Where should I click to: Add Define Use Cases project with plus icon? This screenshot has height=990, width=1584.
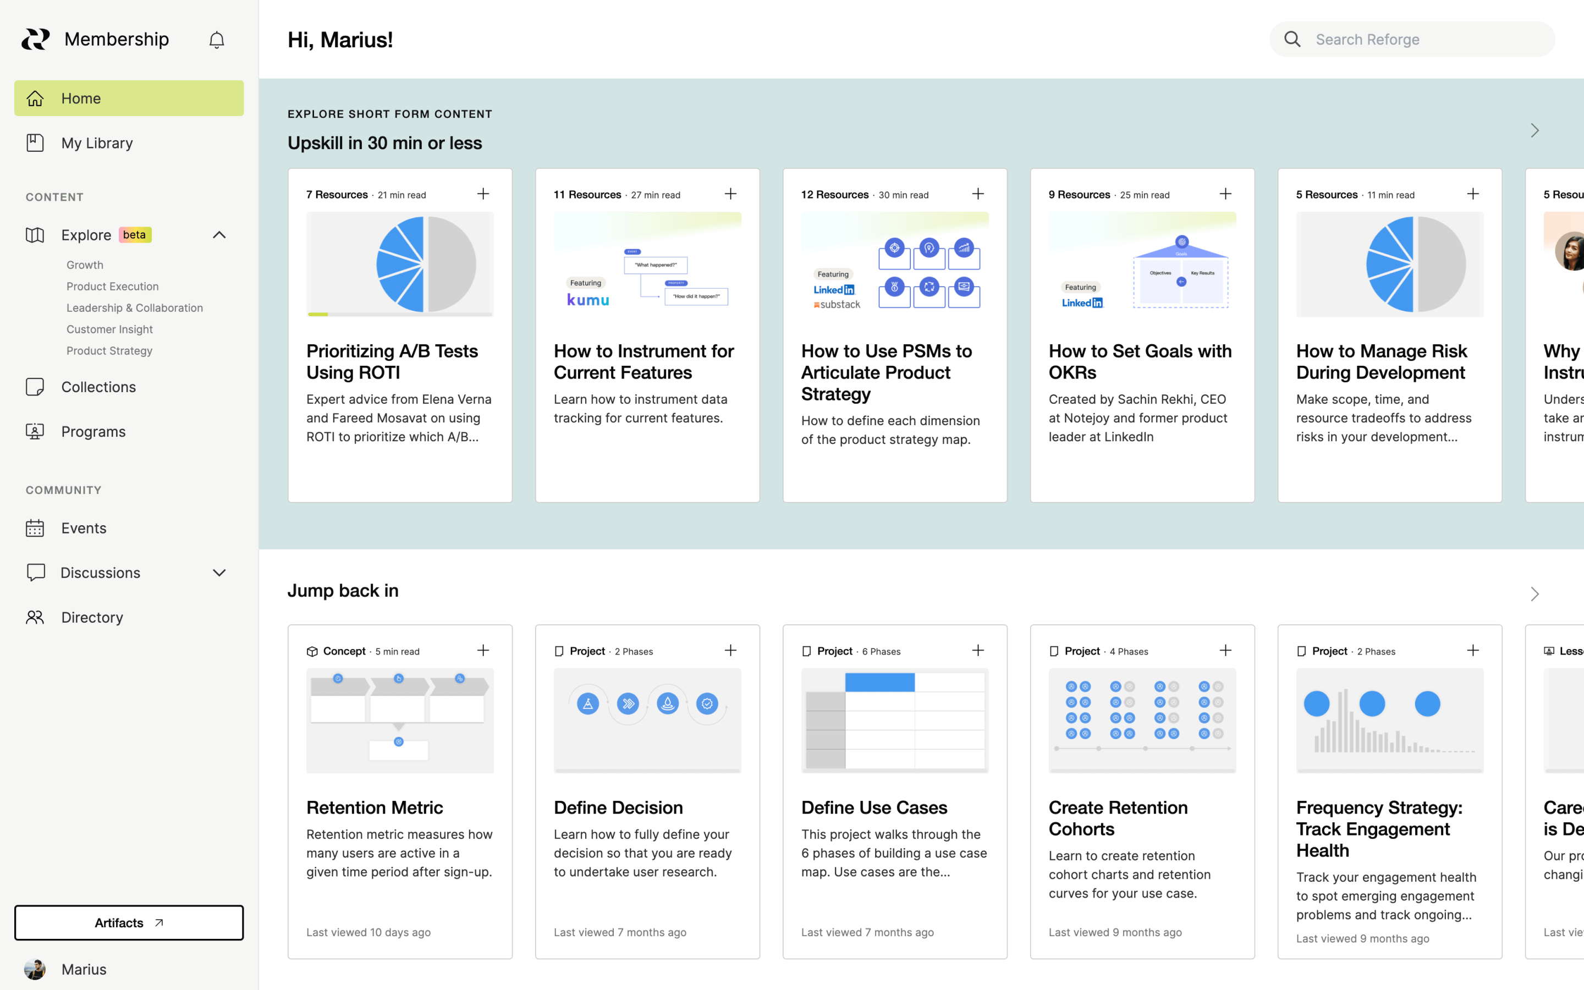point(978,650)
